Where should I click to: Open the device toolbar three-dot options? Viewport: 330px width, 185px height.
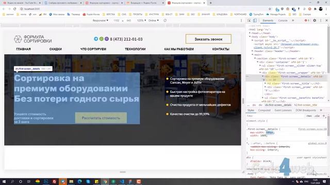[241, 21]
